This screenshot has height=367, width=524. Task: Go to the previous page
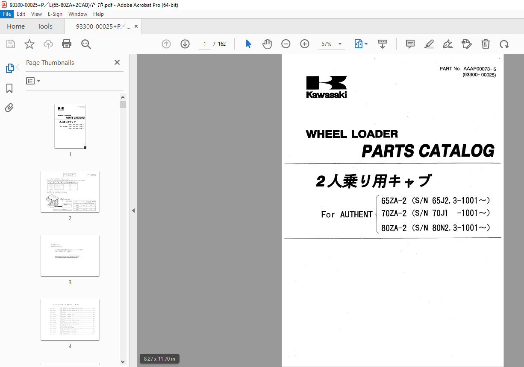166,44
